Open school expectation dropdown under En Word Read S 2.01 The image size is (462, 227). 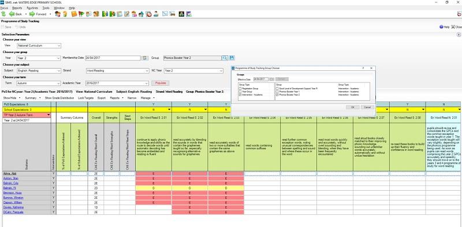pyautogui.click(x=169, y=109)
